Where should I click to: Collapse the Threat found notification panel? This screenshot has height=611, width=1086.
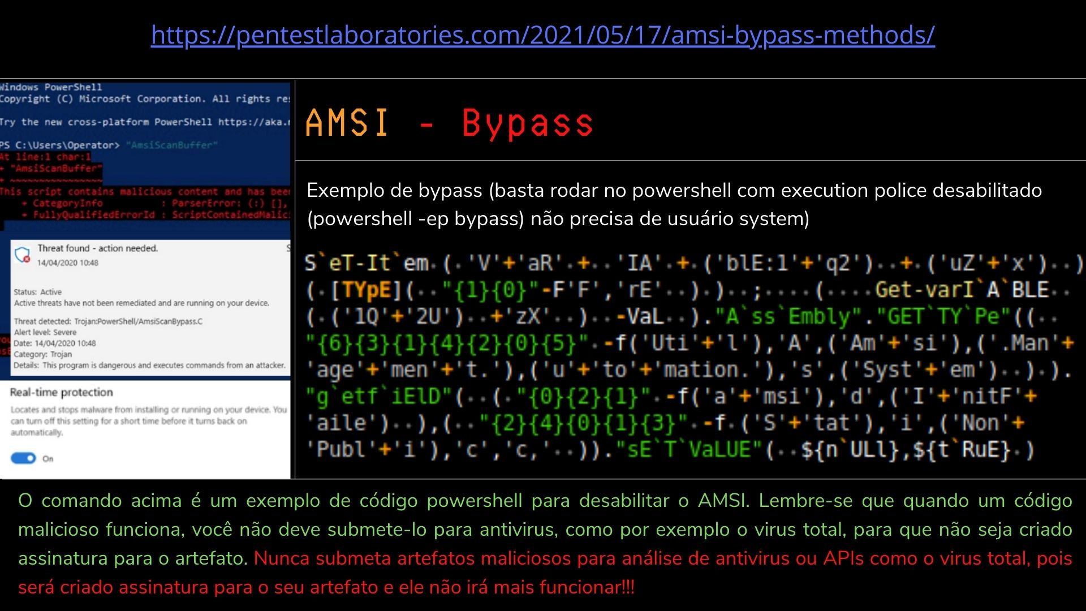[96, 248]
